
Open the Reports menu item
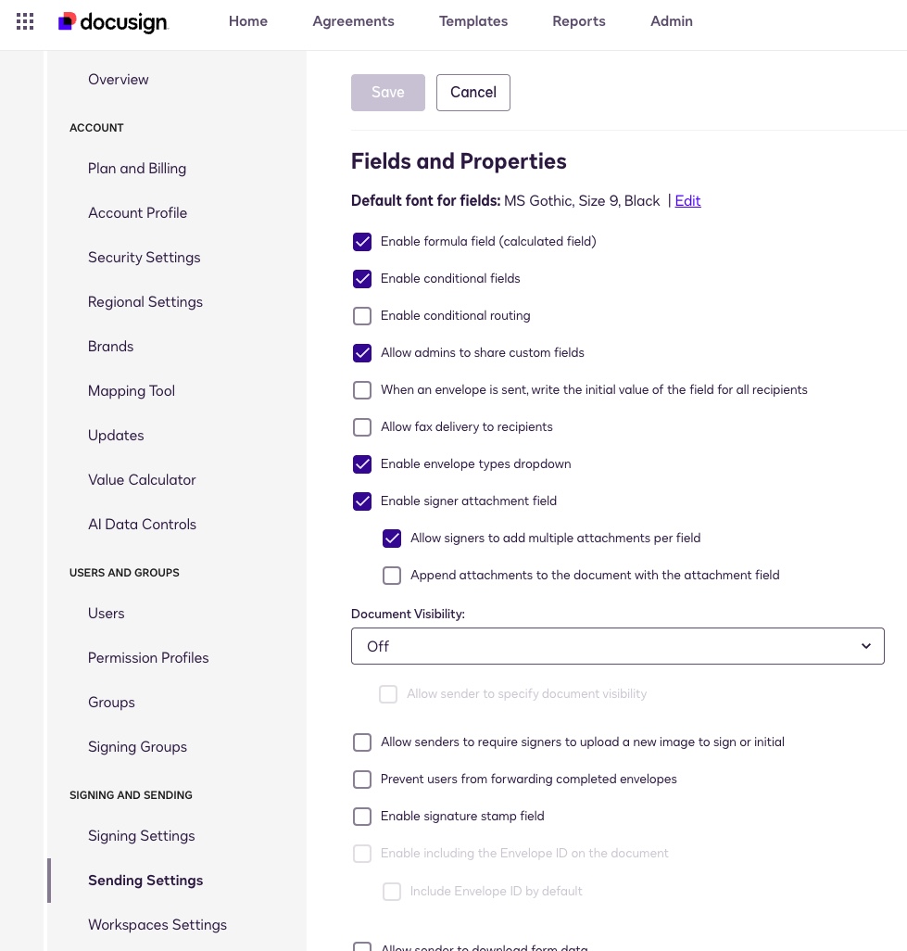pyautogui.click(x=579, y=21)
